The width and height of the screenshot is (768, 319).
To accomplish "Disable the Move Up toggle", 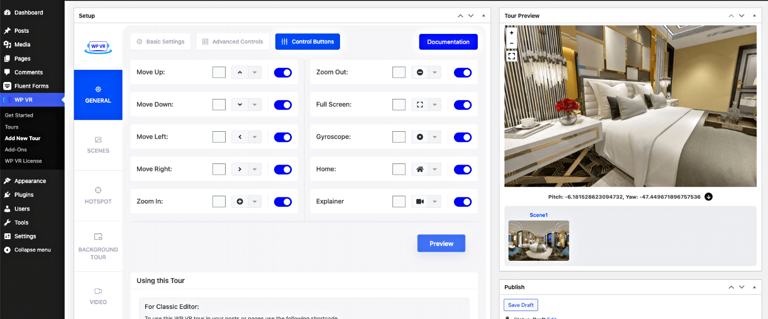I will 283,72.
